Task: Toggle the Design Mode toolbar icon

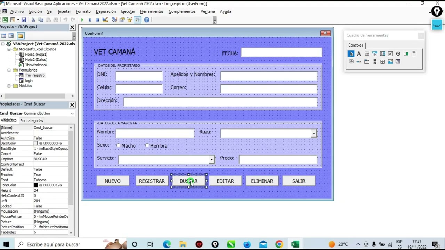Action: point(105,20)
